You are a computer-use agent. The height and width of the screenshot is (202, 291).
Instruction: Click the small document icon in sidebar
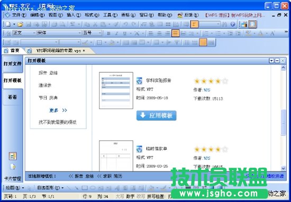[x=13, y=167]
